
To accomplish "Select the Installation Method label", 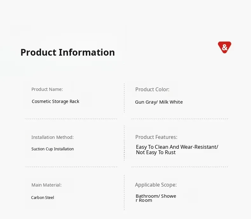I will pyautogui.click(x=52, y=137).
